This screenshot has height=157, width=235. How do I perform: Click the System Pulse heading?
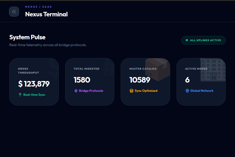click(27, 37)
